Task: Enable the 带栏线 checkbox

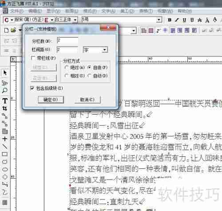Action: 33,58
